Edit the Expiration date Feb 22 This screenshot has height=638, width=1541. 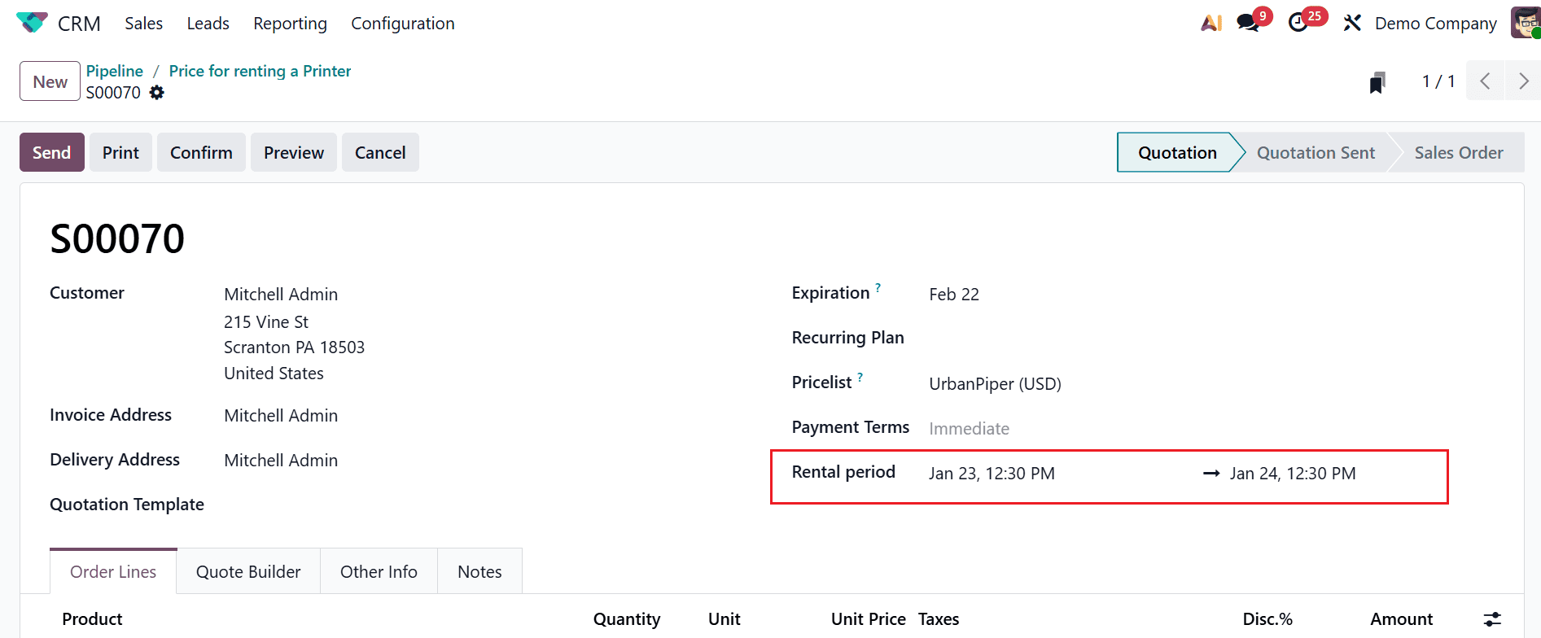coord(954,294)
